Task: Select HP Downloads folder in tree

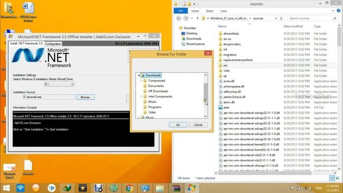Action: pyautogui.click(x=158, y=91)
